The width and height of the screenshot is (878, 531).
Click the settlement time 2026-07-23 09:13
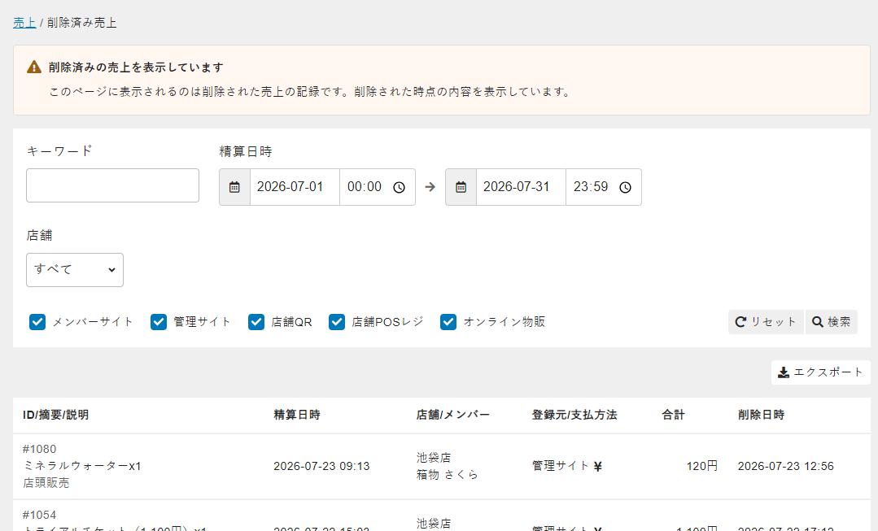pyautogui.click(x=321, y=466)
